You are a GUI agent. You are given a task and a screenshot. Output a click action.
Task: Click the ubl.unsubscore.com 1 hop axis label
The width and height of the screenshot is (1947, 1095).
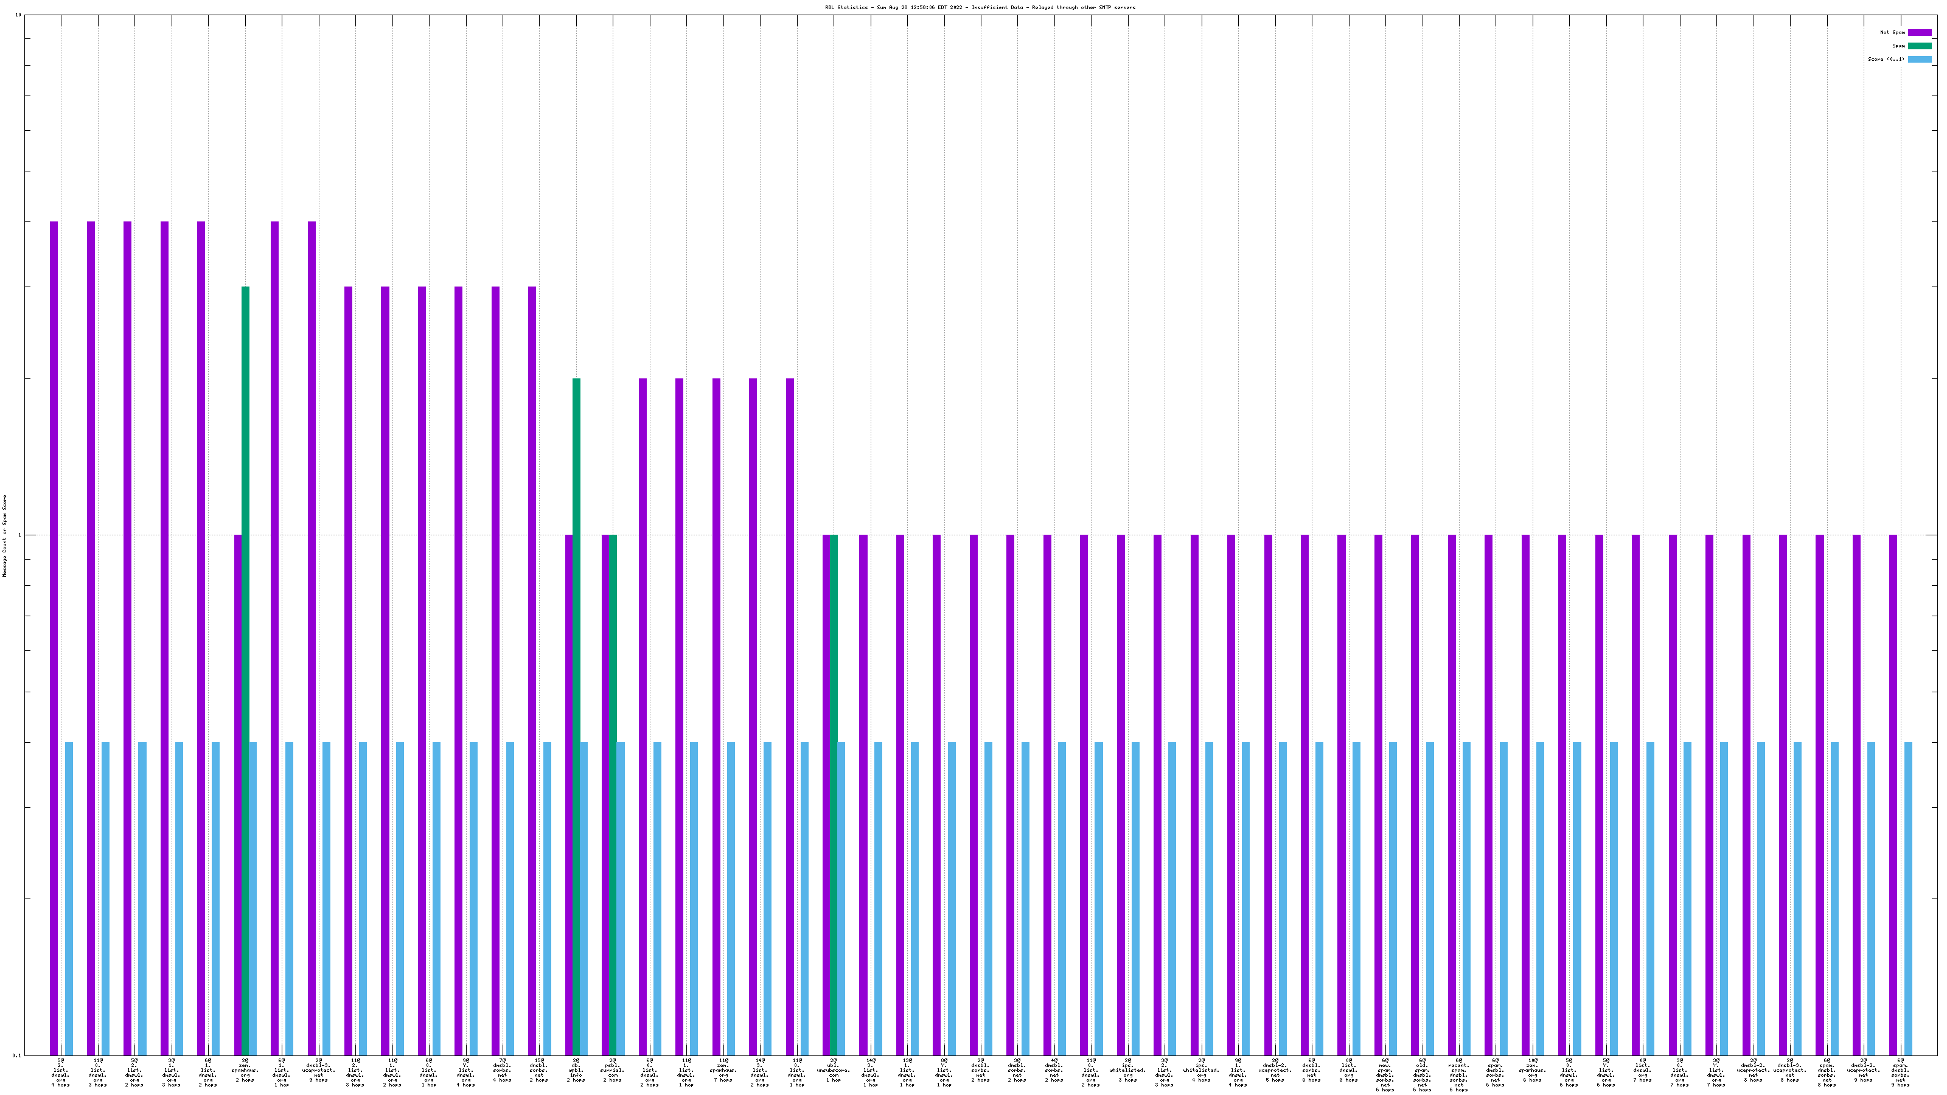[833, 1070]
